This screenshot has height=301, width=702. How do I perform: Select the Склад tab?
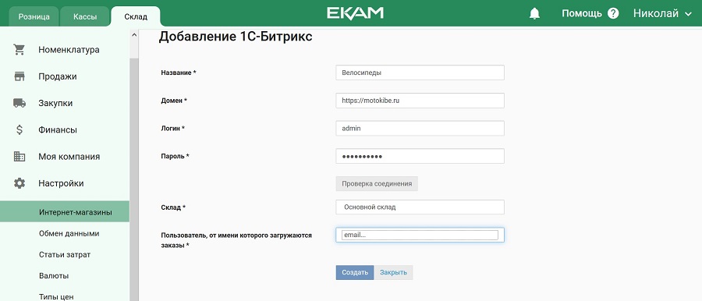click(136, 17)
